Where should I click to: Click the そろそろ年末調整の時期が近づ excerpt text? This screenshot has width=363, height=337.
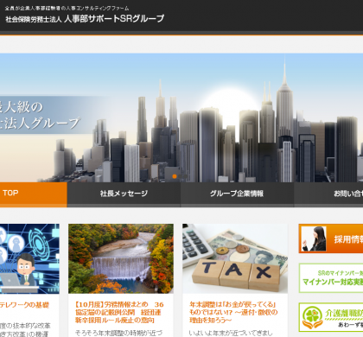118,333
